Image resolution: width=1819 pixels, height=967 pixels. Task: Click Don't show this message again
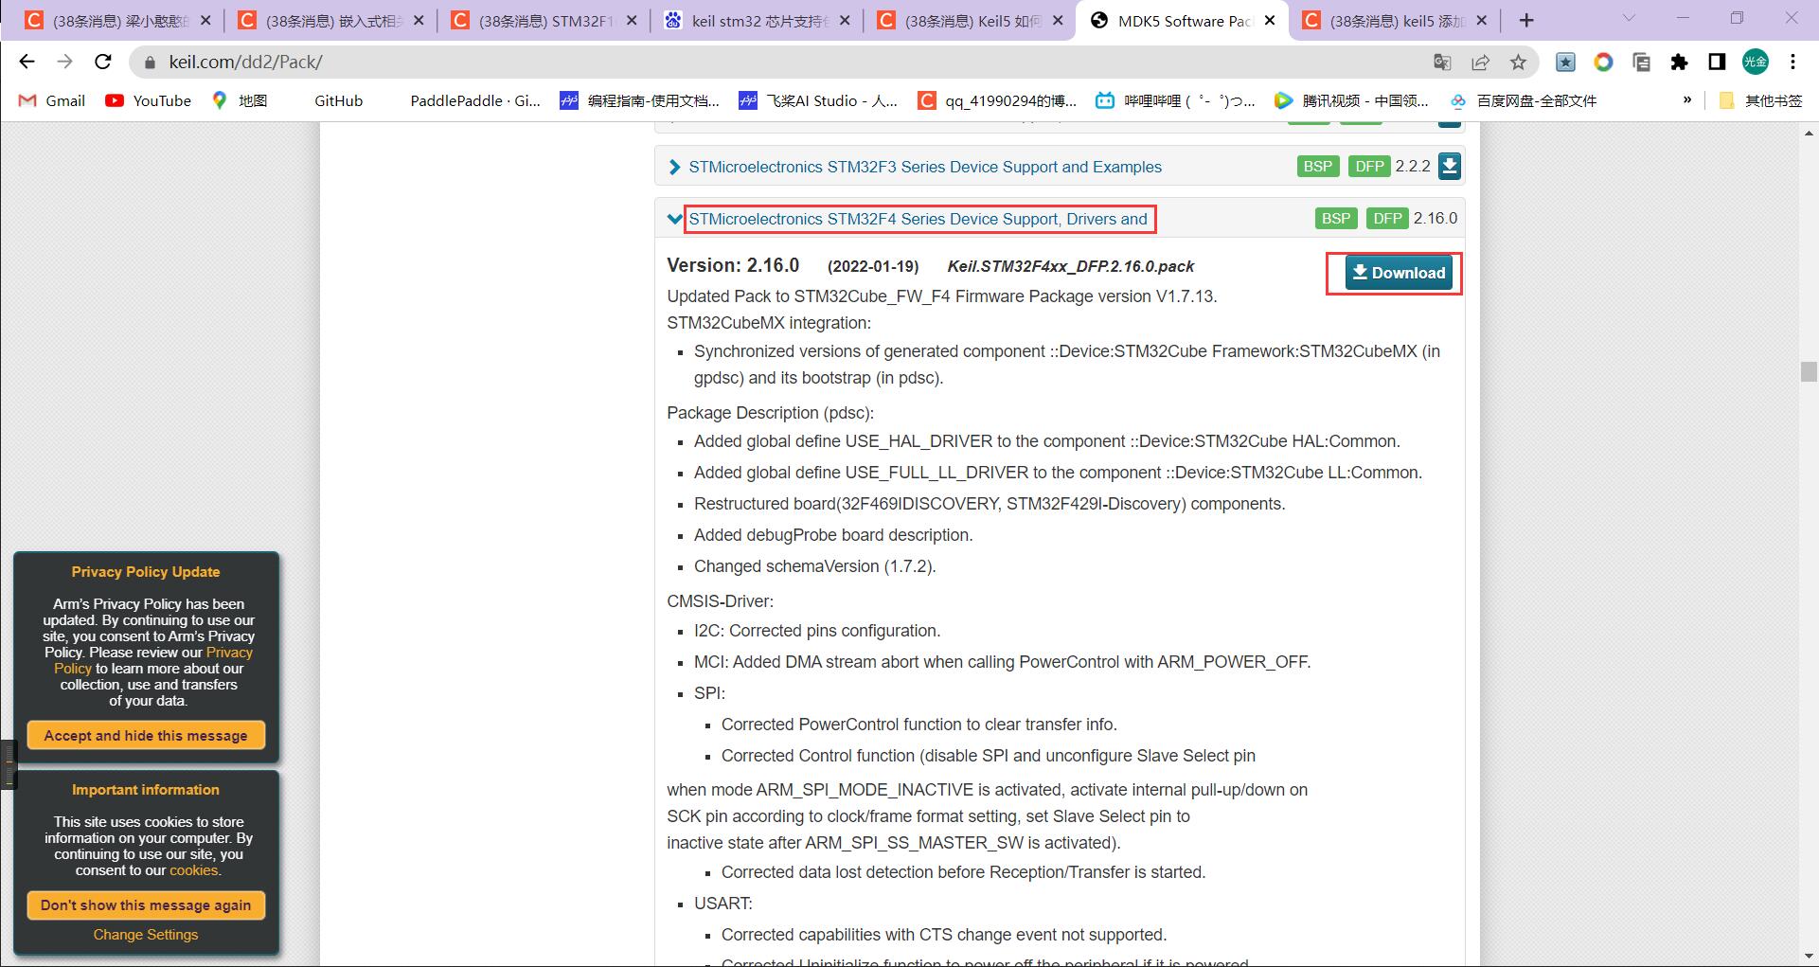(x=146, y=904)
